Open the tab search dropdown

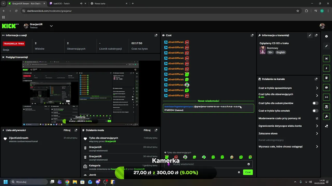[x=3, y=4]
